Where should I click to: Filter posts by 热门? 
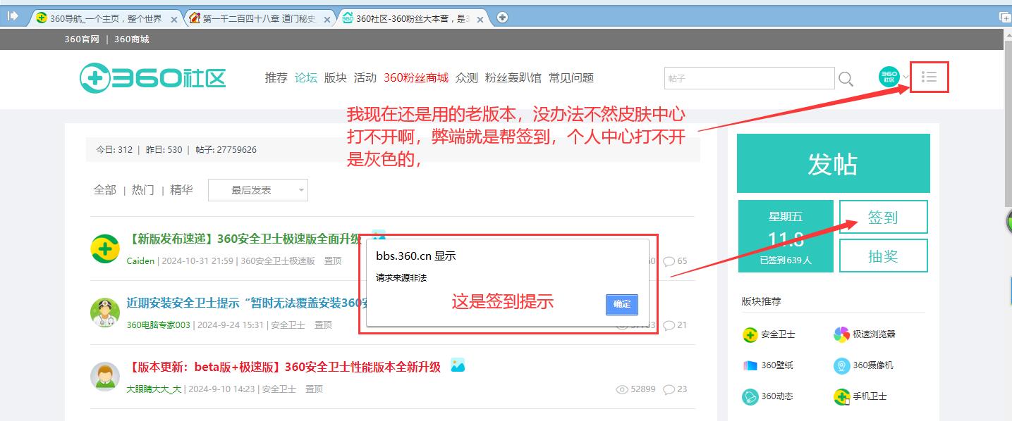[x=142, y=189]
